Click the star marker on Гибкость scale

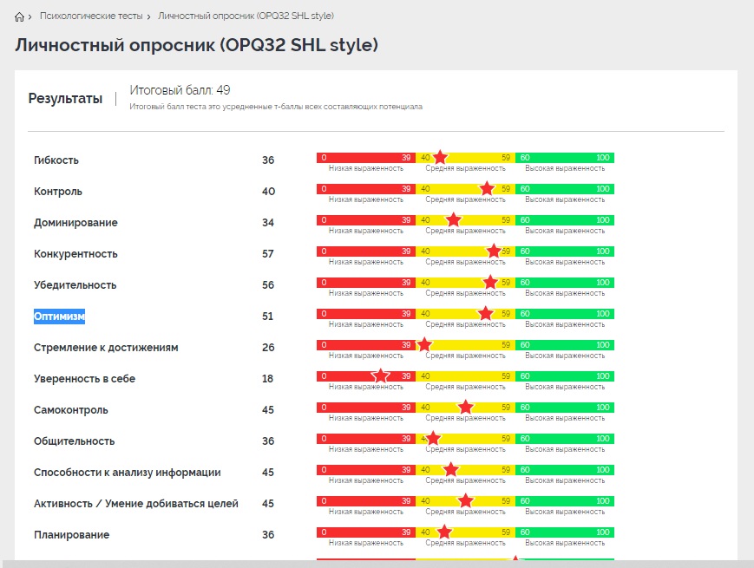[x=440, y=157]
